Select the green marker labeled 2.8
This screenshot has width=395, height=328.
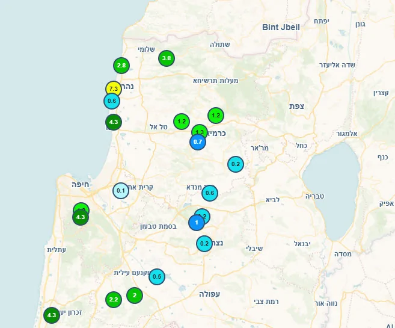pos(121,65)
